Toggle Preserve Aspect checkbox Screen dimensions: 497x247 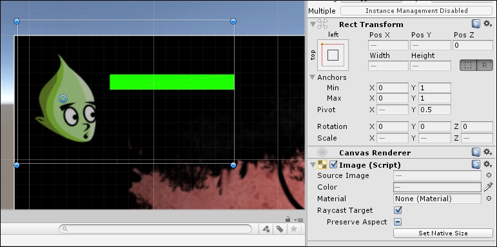click(x=398, y=222)
